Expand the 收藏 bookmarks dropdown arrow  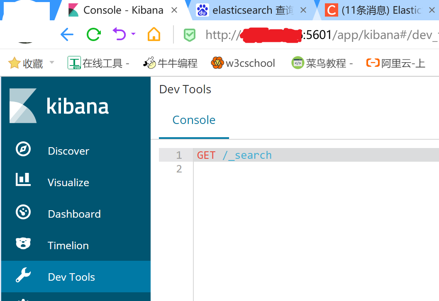(x=52, y=63)
